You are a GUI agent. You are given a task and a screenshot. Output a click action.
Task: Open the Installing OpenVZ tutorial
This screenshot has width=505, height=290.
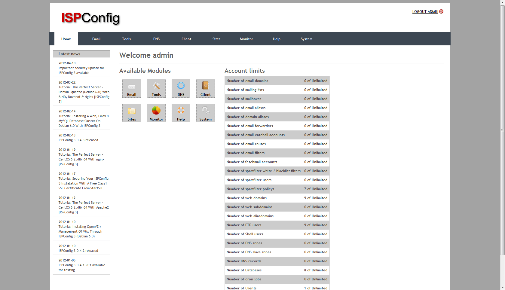coord(80,231)
